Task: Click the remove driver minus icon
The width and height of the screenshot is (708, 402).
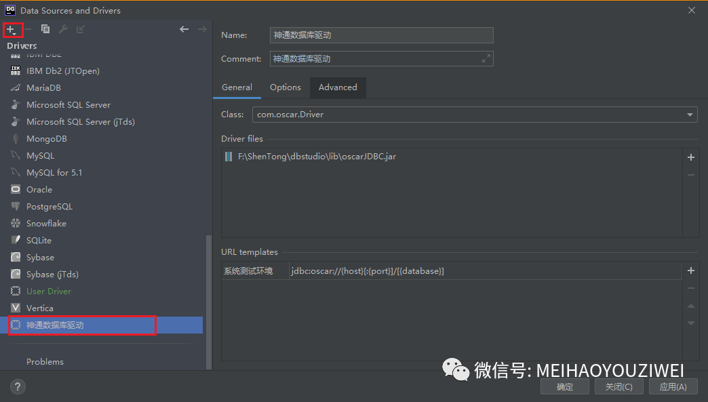Action: click(28, 29)
